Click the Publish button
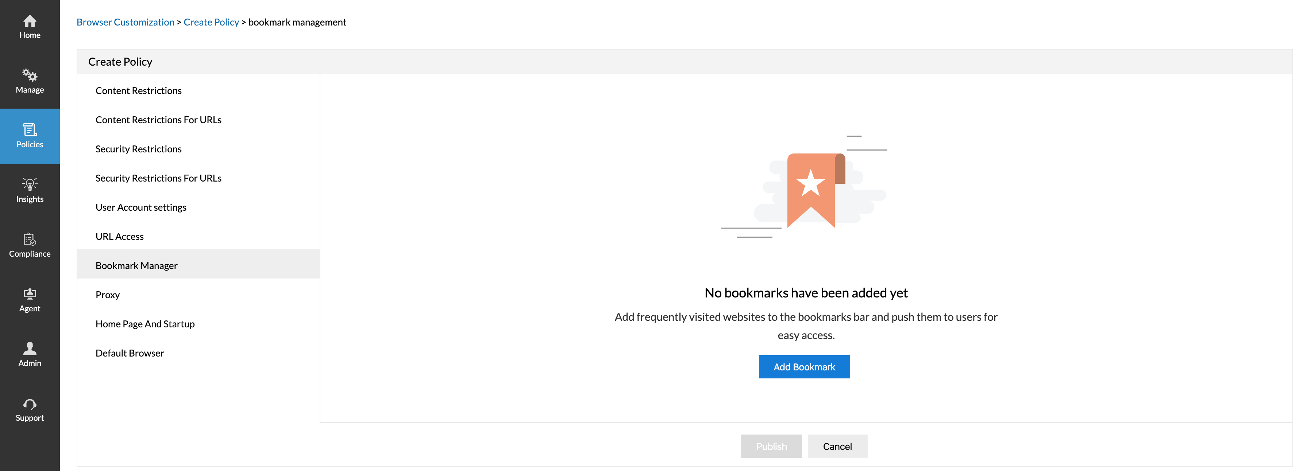This screenshot has width=1307, height=471. (x=771, y=446)
